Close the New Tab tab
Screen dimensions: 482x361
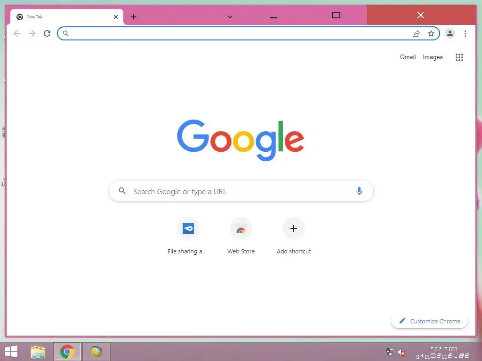116,17
